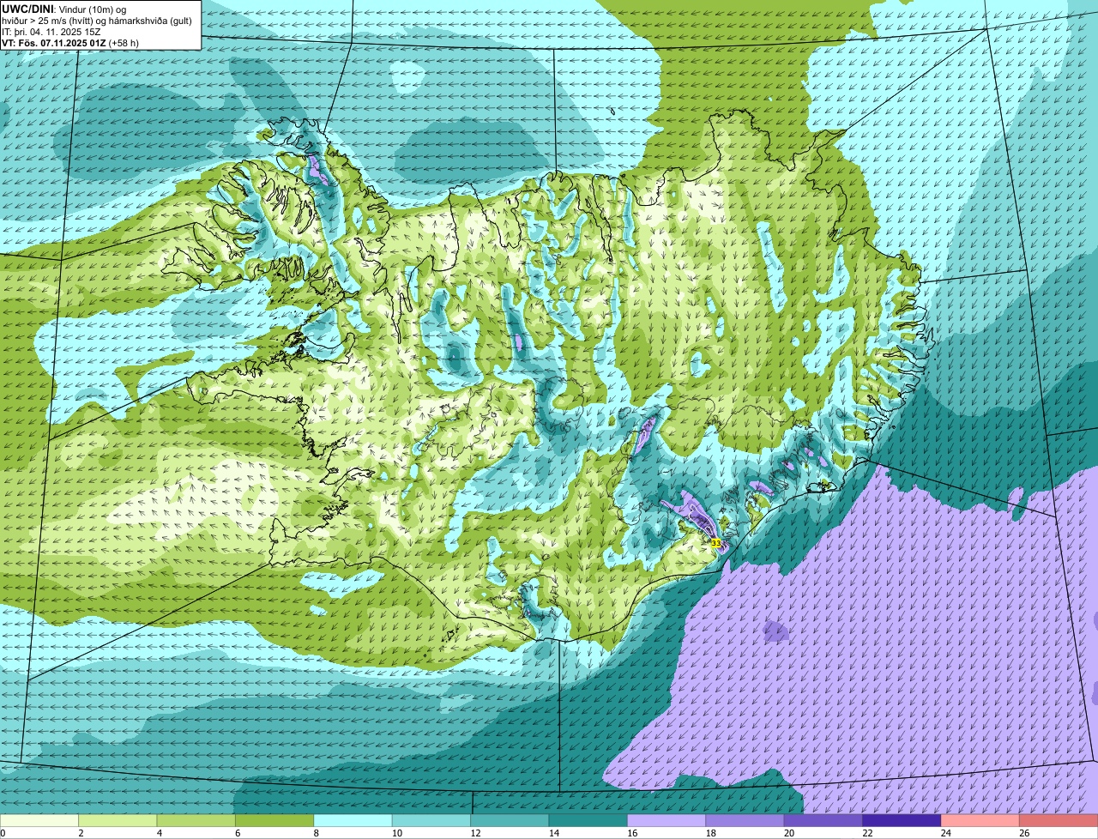Click the lavender 16–18 m/s legend swatch
This screenshot has height=839, width=1098.
tap(667, 821)
